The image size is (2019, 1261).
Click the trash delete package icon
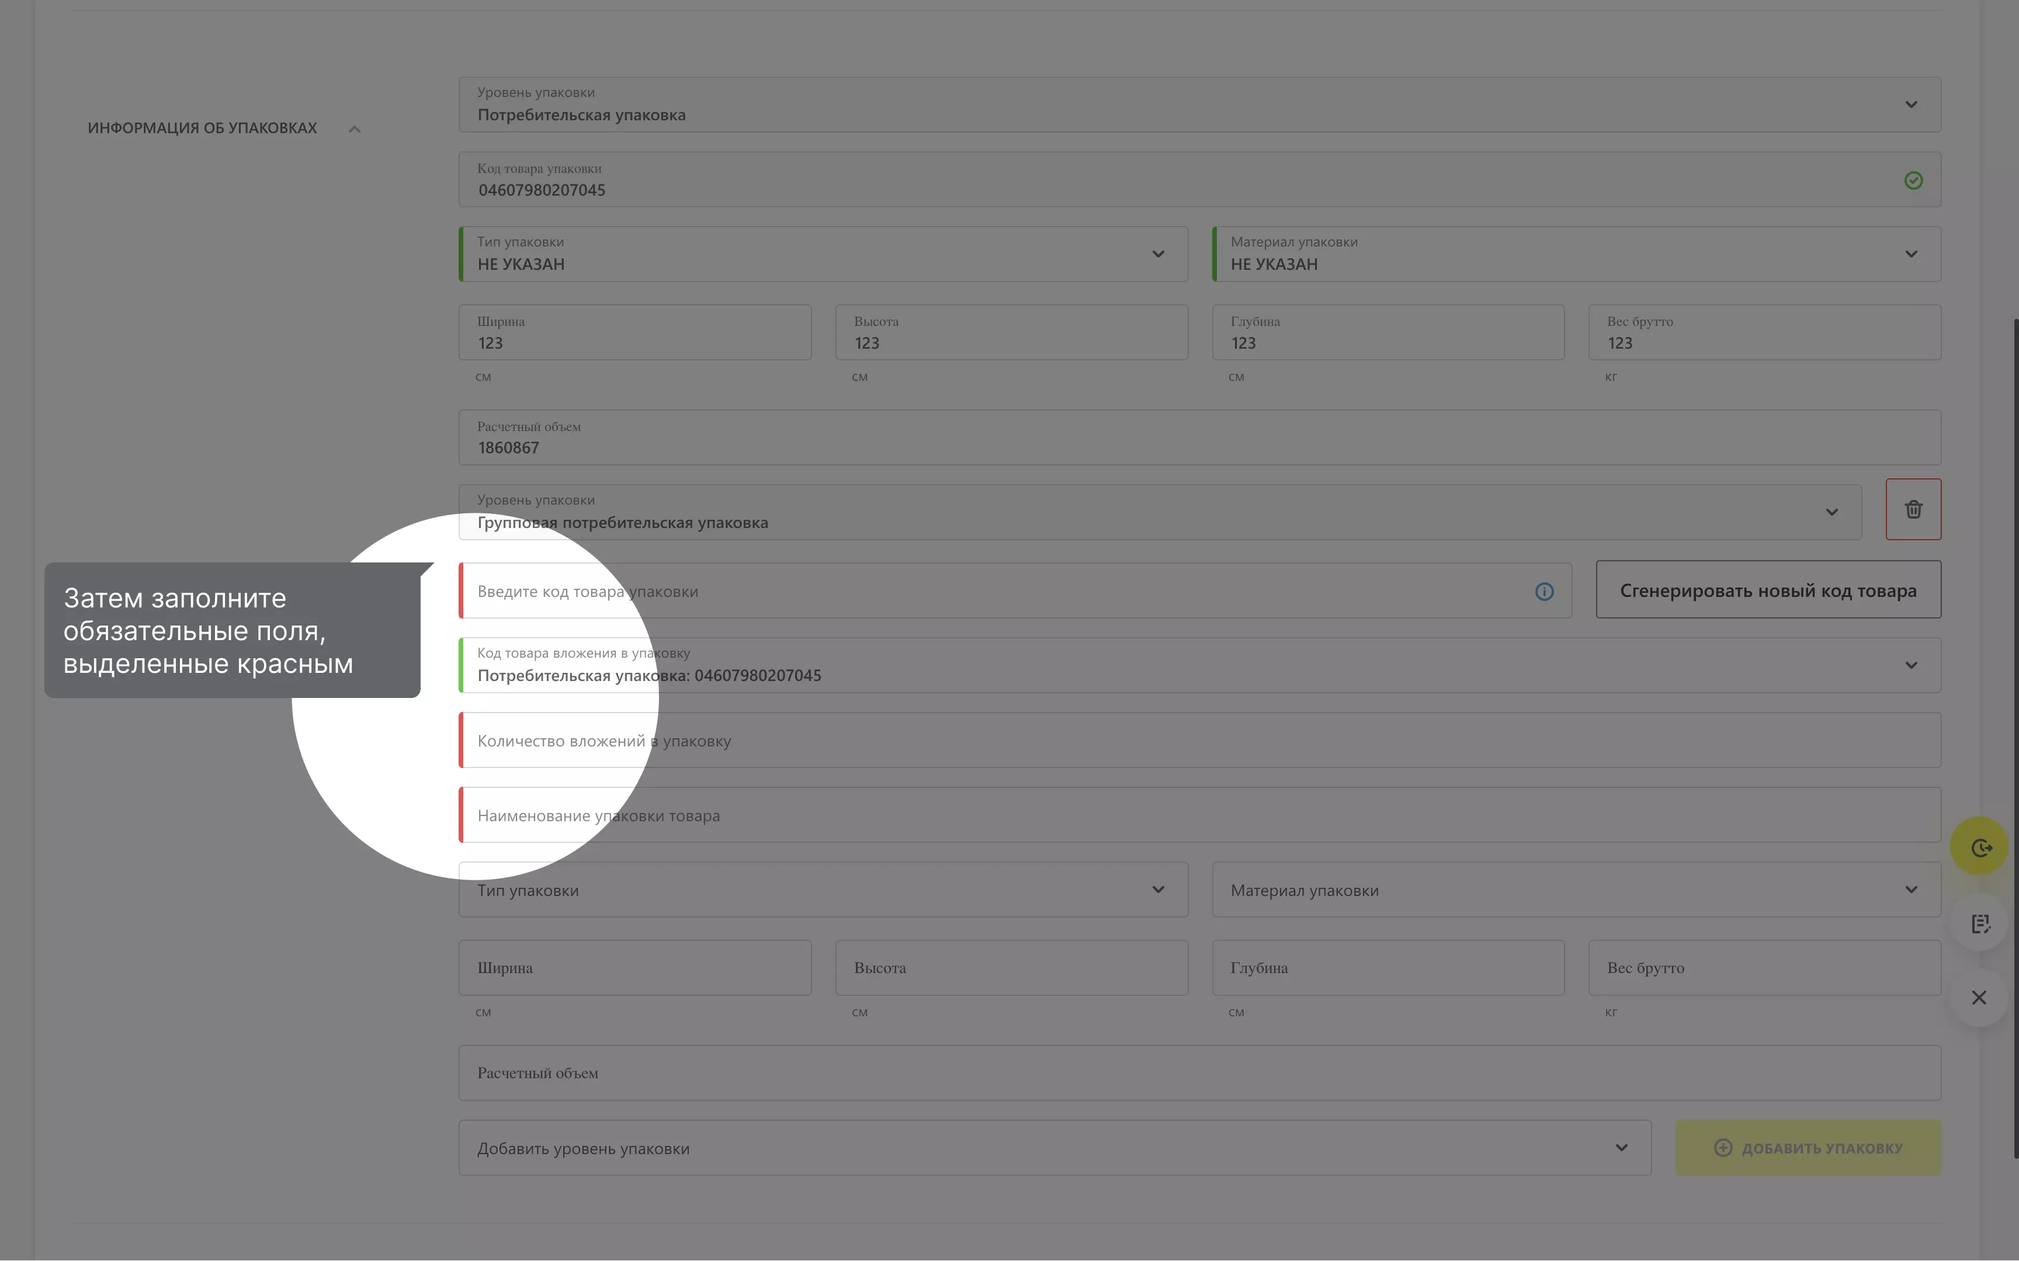[1913, 509]
